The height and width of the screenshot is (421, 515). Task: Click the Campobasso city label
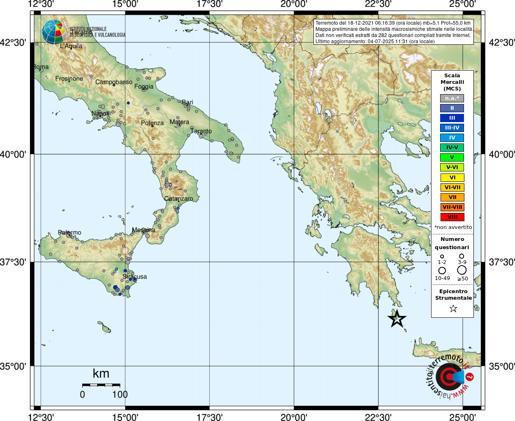114,82
